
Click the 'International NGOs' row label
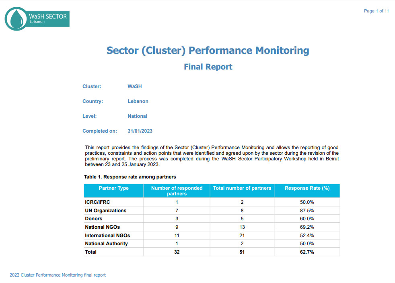[x=107, y=236]
